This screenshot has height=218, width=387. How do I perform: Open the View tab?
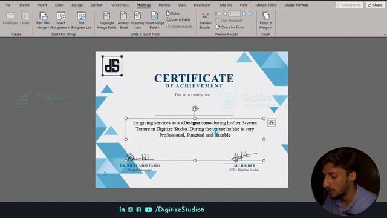pyautogui.click(x=182, y=5)
